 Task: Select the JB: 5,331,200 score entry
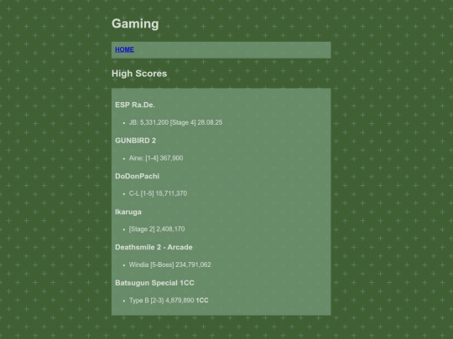click(175, 122)
